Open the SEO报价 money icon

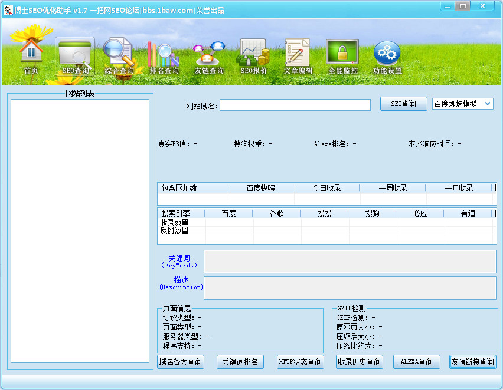point(253,57)
